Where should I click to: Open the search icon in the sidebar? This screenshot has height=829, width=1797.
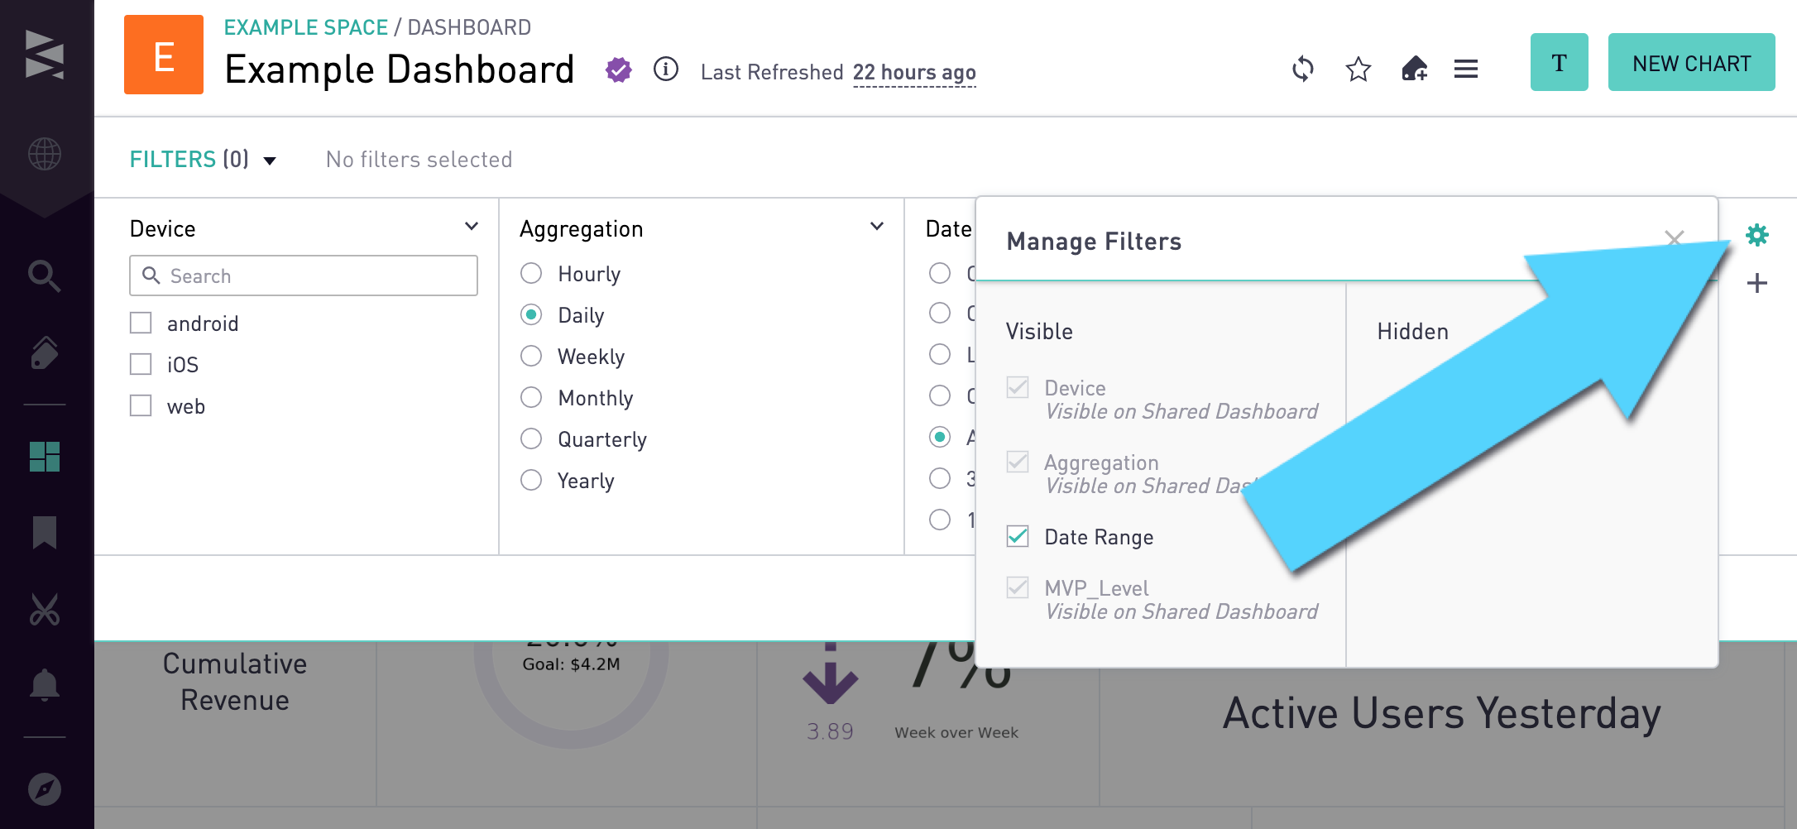point(45,276)
